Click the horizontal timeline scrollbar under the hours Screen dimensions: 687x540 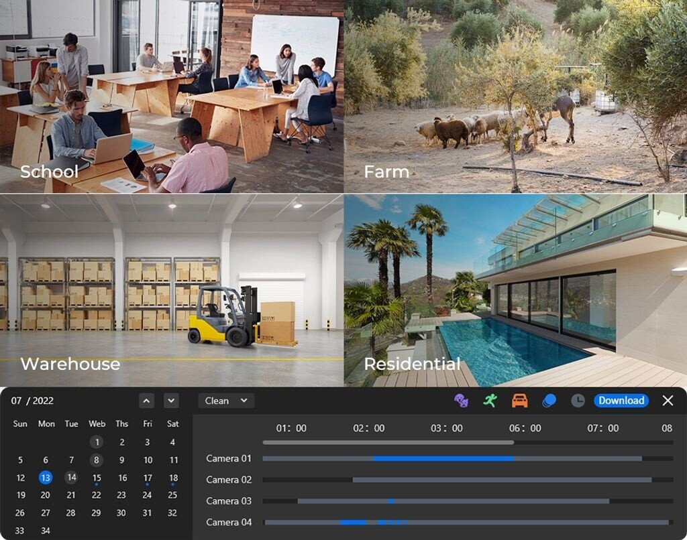[x=388, y=442]
